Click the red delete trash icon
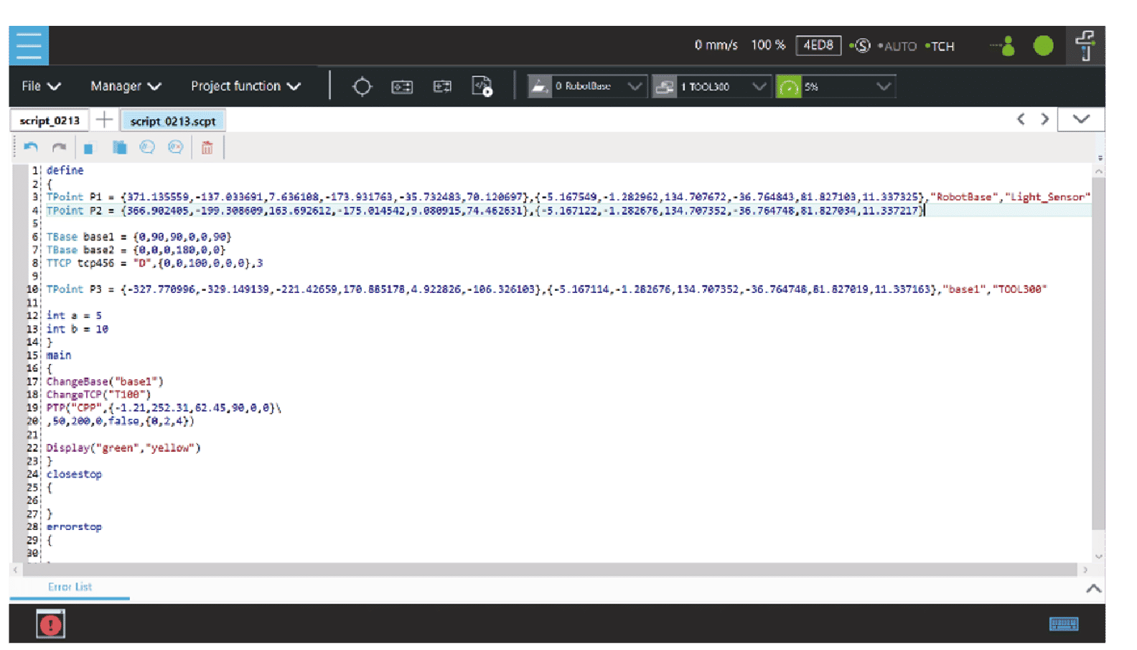 (x=207, y=147)
